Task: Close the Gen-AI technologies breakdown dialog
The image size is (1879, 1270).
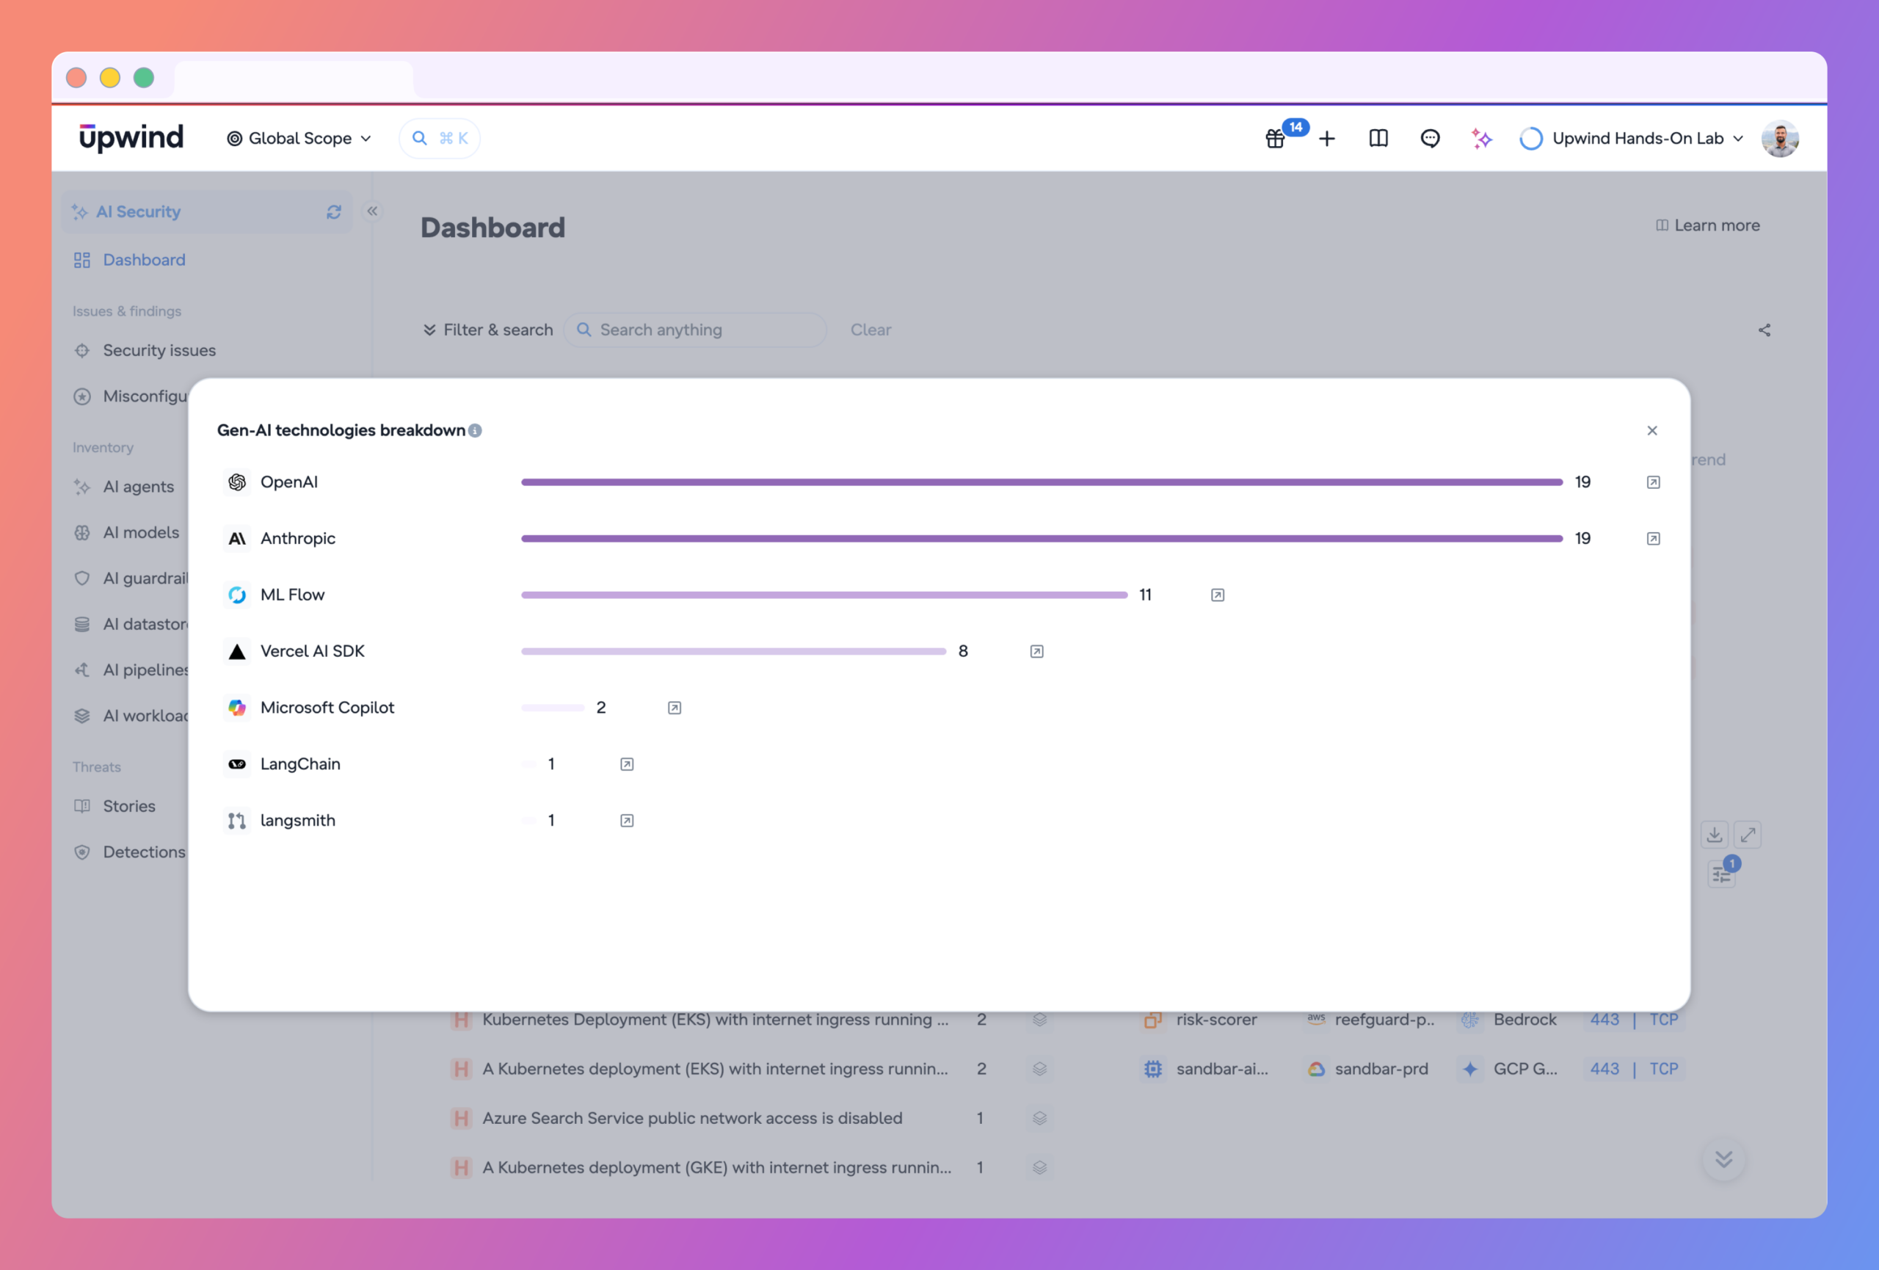Action: pyautogui.click(x=1653, y=431)
